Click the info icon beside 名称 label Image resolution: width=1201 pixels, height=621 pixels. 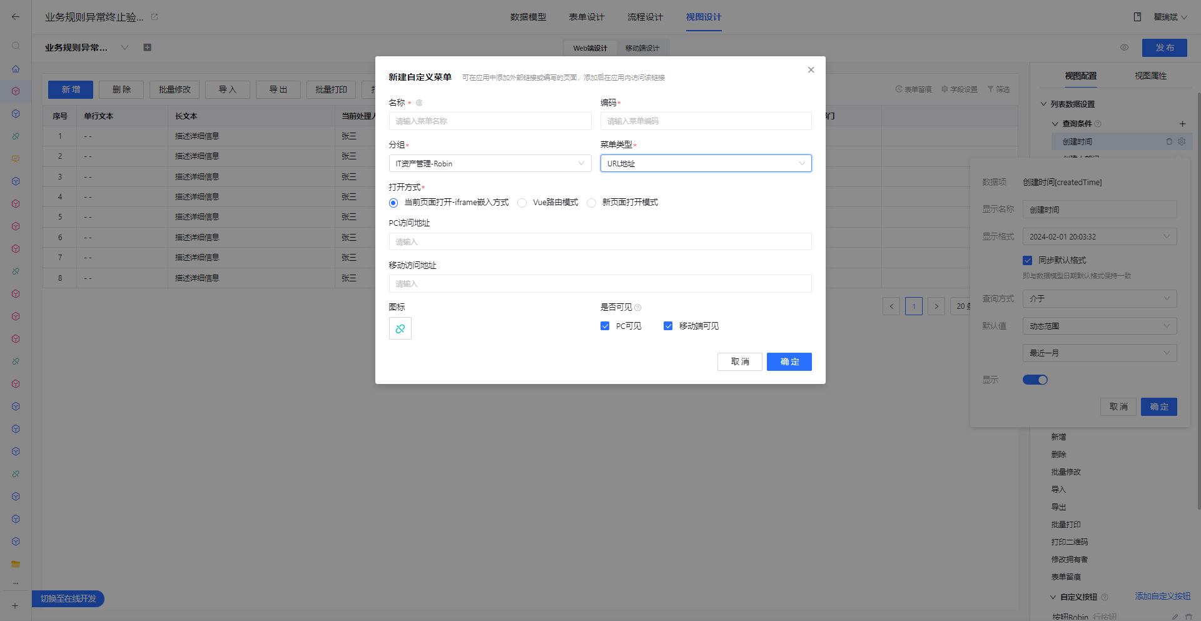coord(419,103)
